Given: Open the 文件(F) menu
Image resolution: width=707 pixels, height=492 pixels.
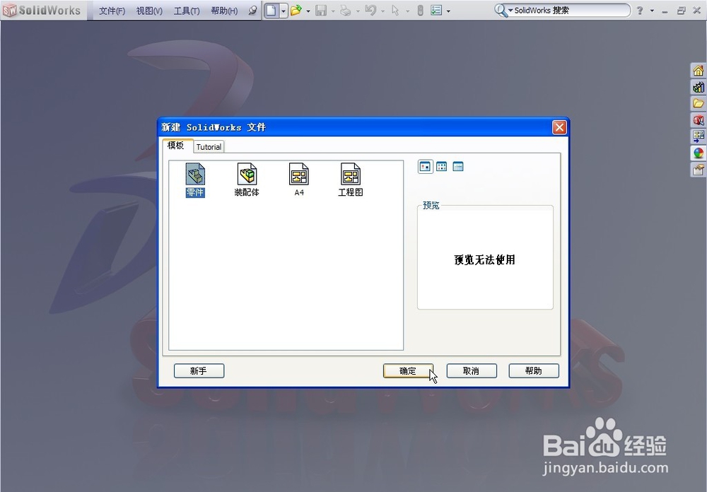Looking at the screenshot, I should pyautogui.click(x=112, y=11).
